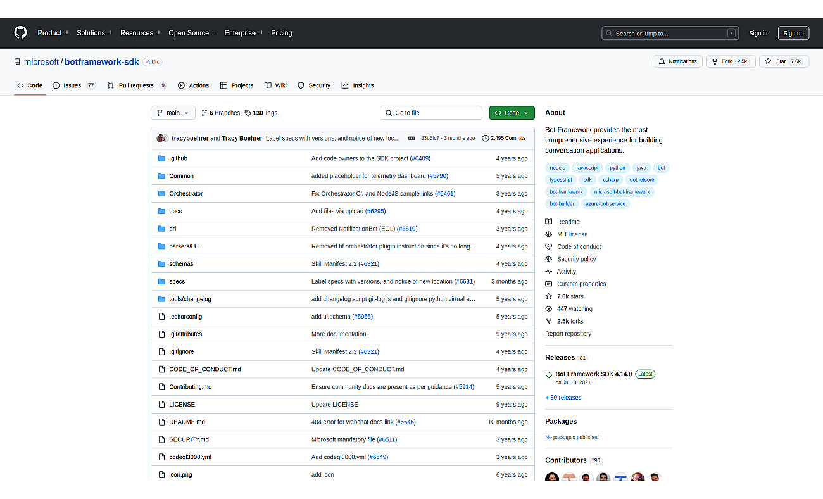Click the Orchestrator folder icon
This screenshot has height=499, width=823.
coord(161,194)
